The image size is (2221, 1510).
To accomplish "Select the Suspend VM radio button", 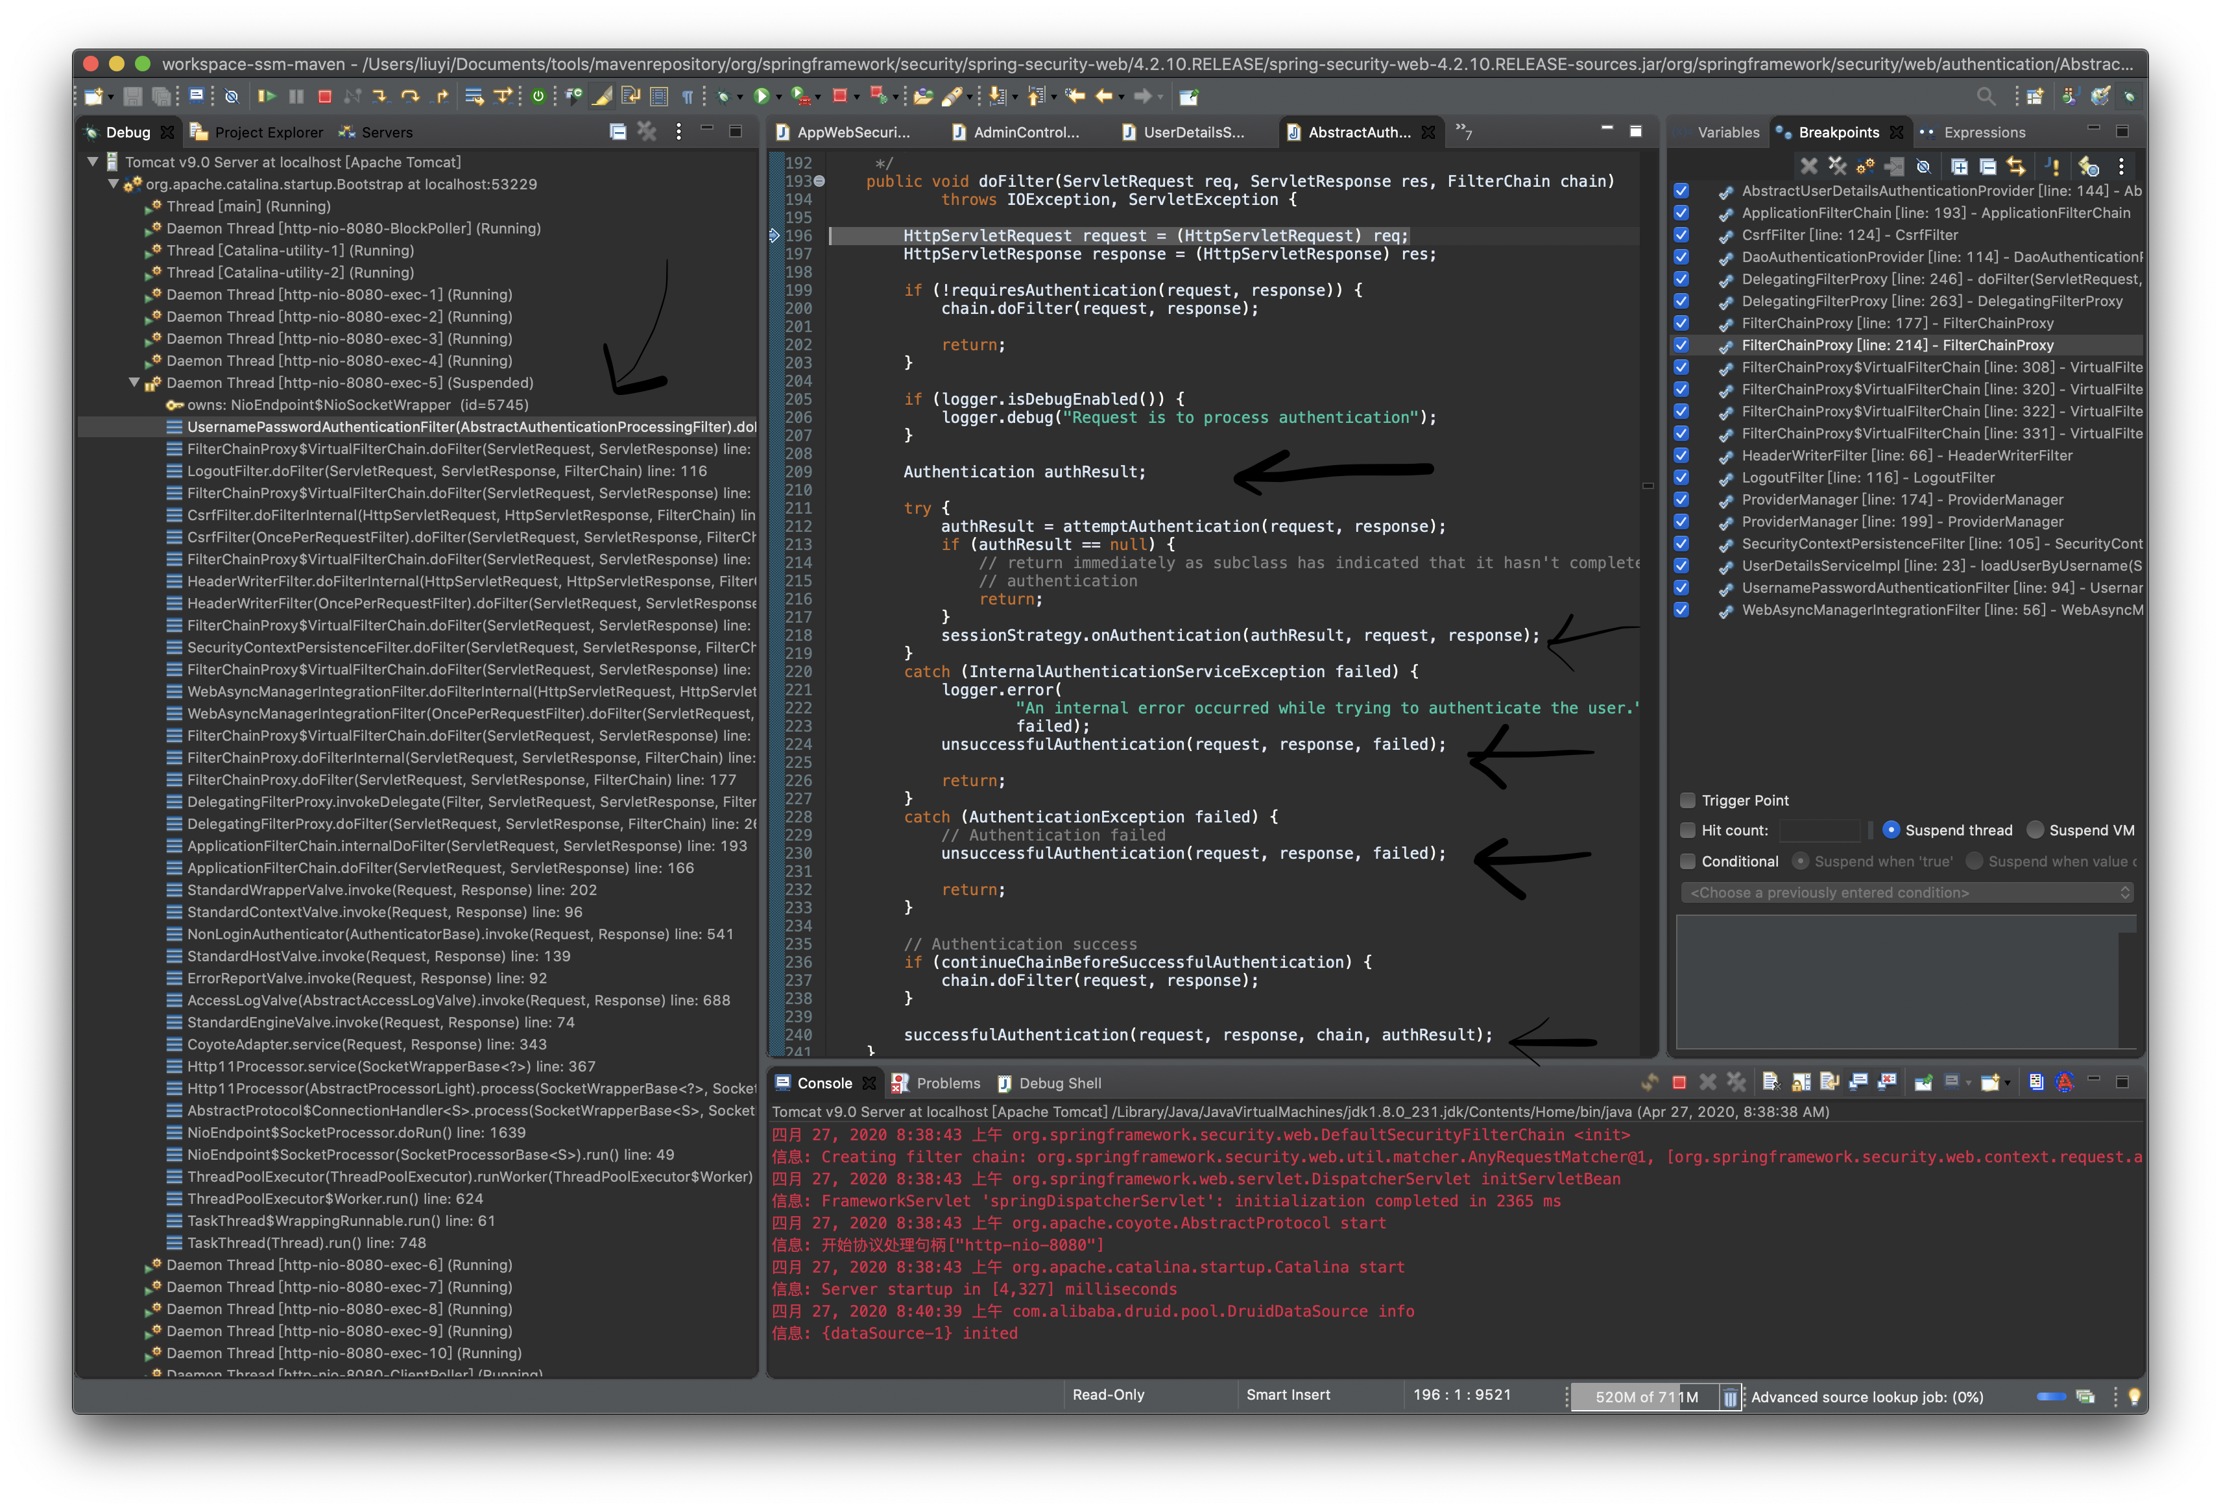I will coord(2035,830).
